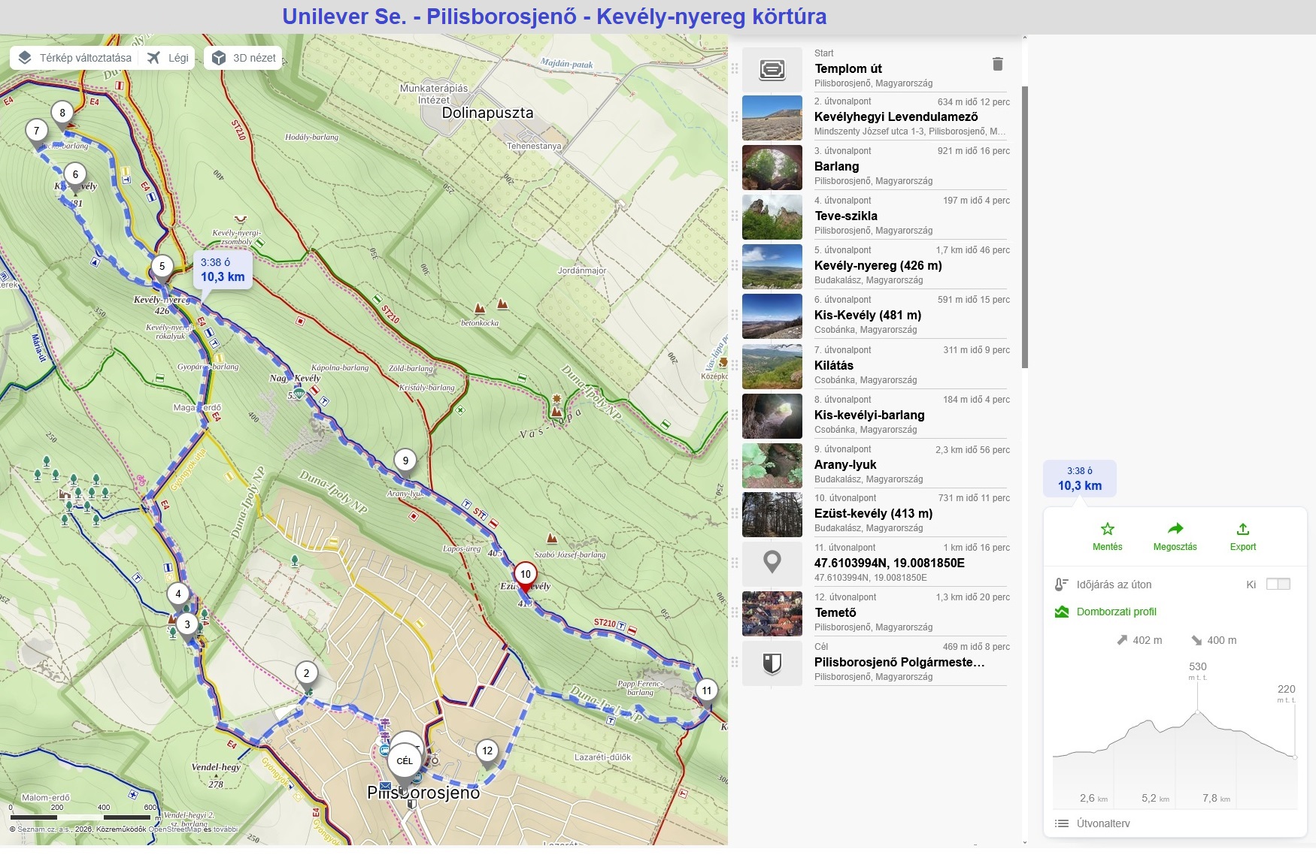Delete the Templom út start point

click(998, 64)
